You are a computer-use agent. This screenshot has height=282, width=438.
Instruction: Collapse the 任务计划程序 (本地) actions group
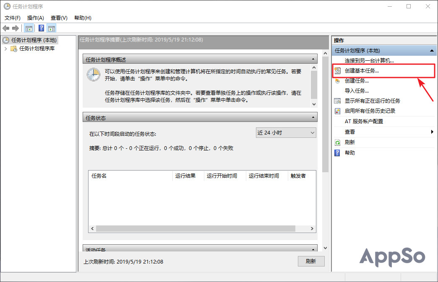tap(432, 50)
